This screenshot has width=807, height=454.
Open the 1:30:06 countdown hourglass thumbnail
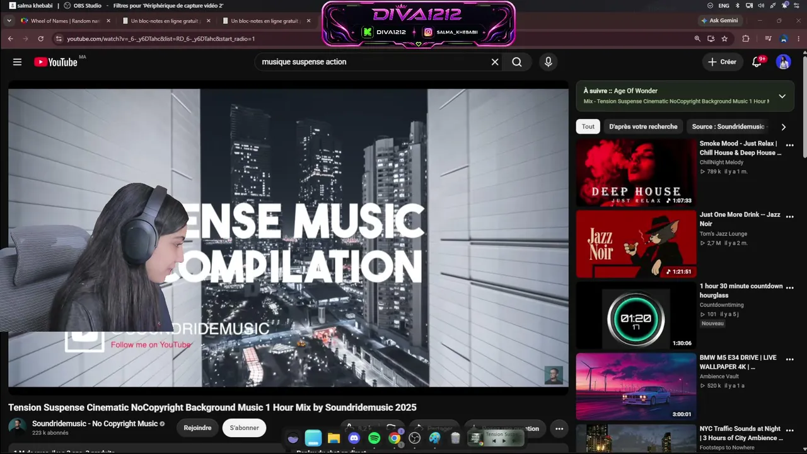click(636, 315)
